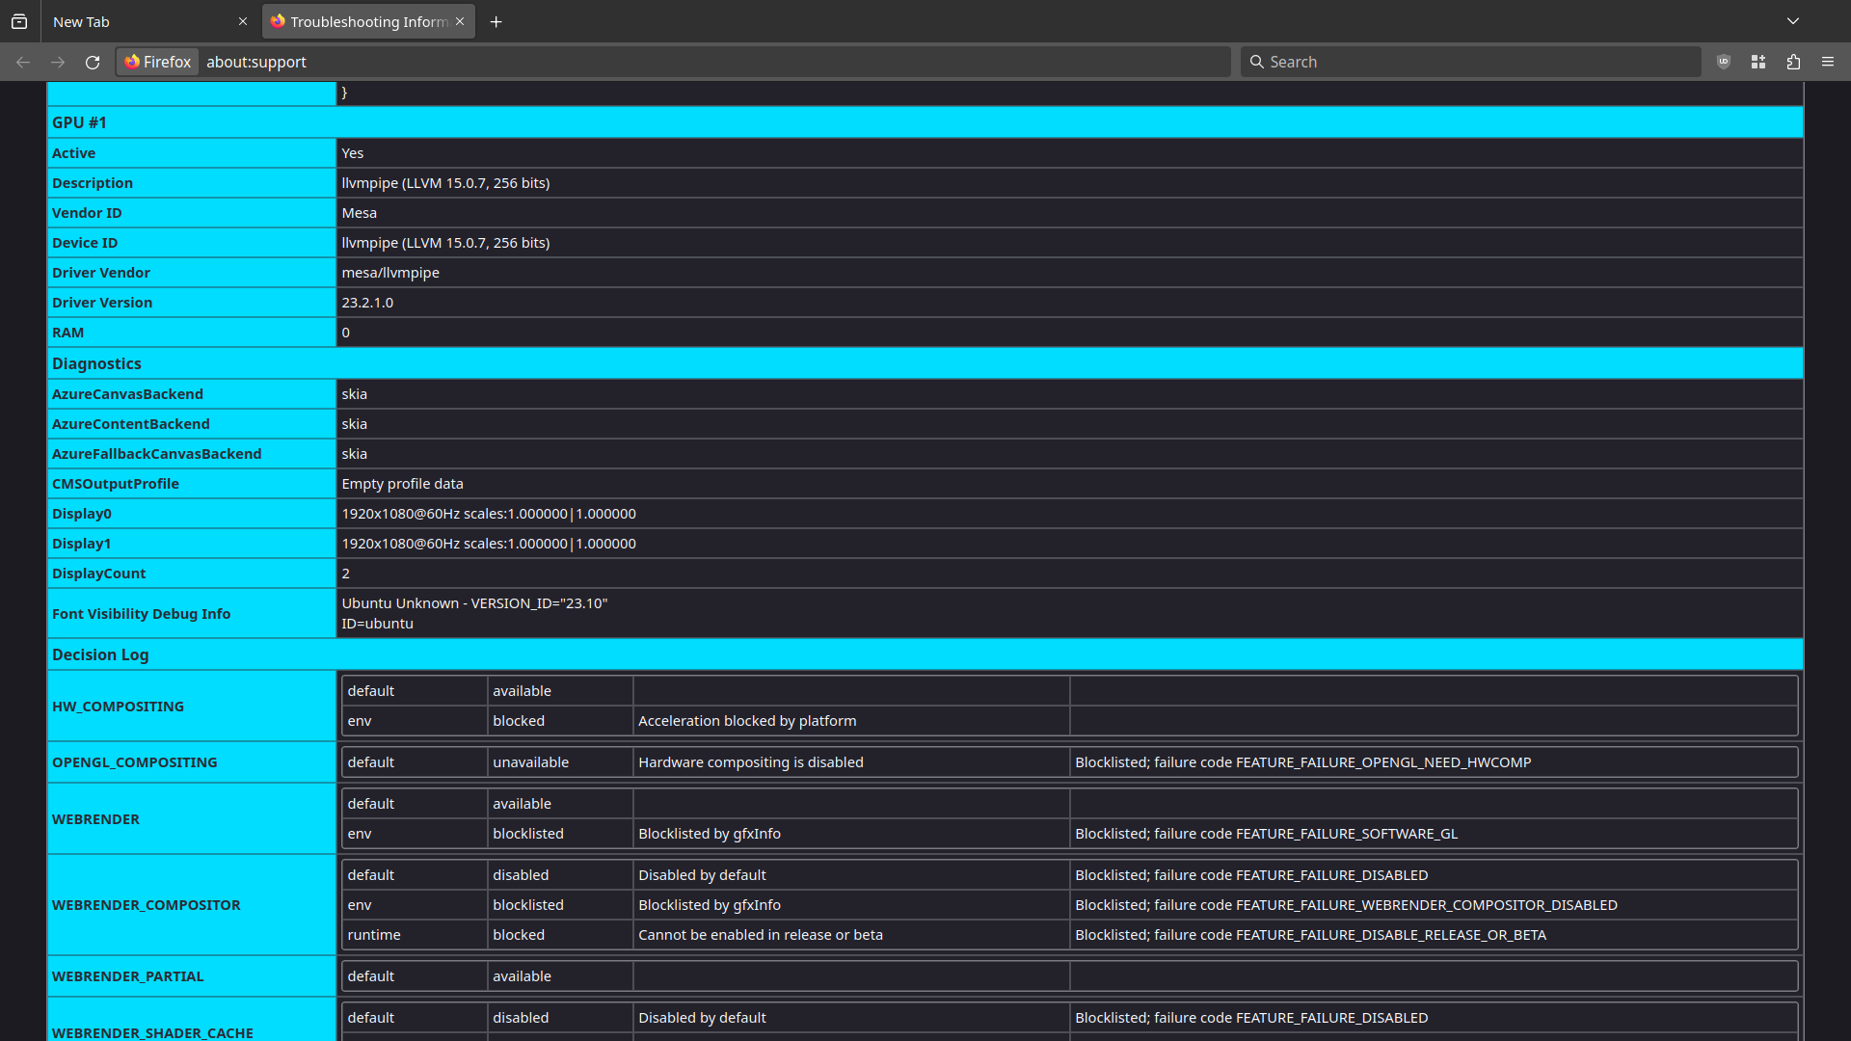This screenshot has height=1041, width=1851.
Task: Click WEBRENDER_COMPOSITOR runtime cell
Action: coord(415,935)
